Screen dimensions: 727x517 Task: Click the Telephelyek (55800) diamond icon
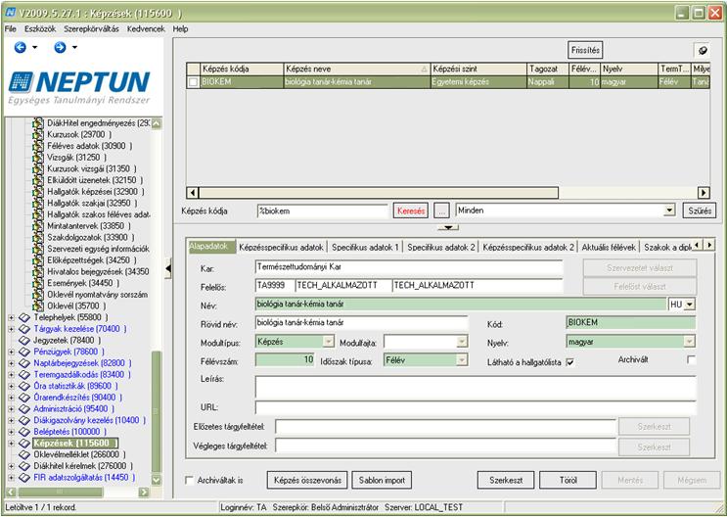pos(24,317)
